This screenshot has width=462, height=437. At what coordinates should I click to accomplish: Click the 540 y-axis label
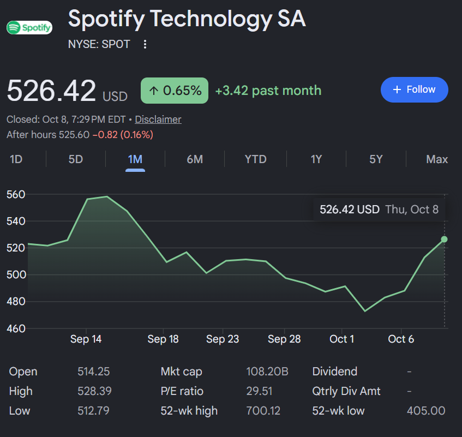16,221
